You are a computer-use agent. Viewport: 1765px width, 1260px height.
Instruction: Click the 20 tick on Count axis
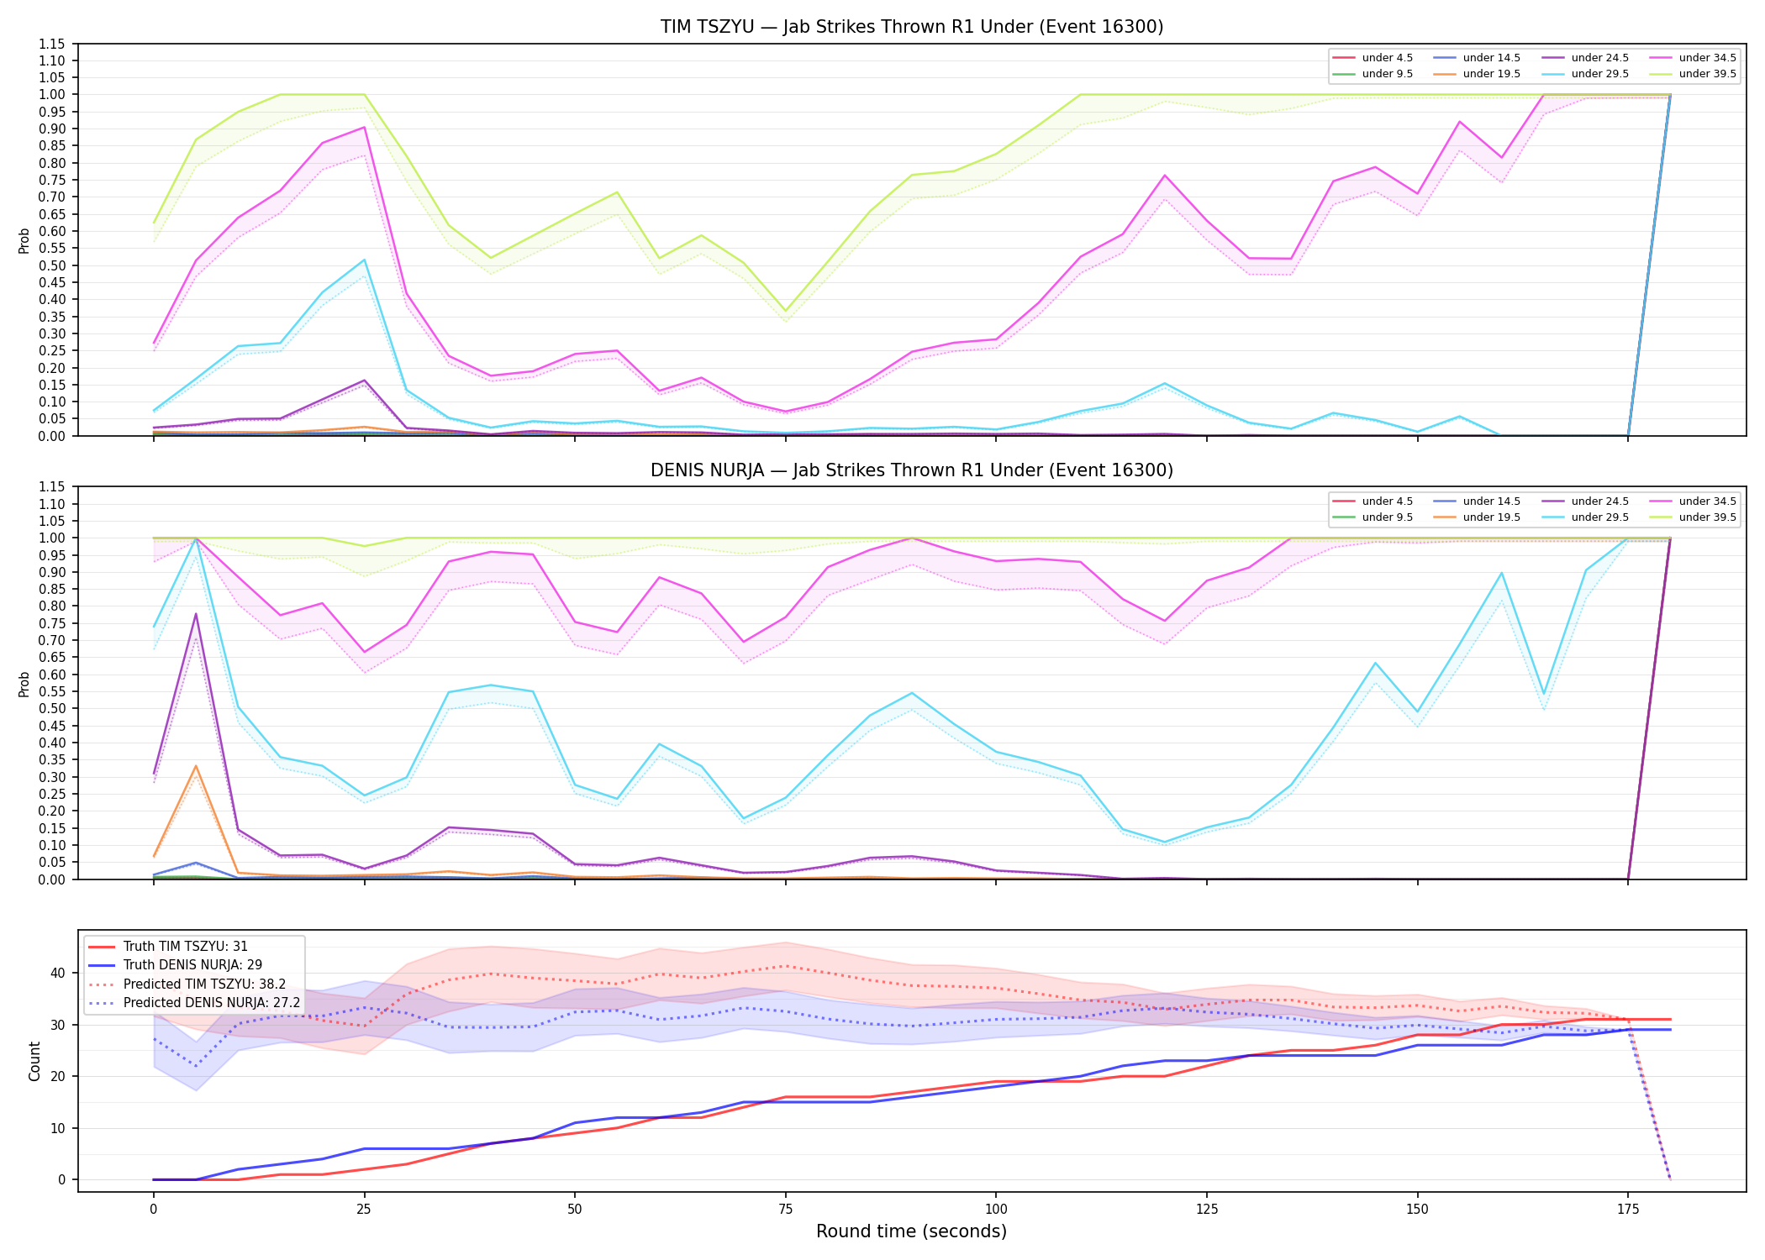click(57, 1077)
